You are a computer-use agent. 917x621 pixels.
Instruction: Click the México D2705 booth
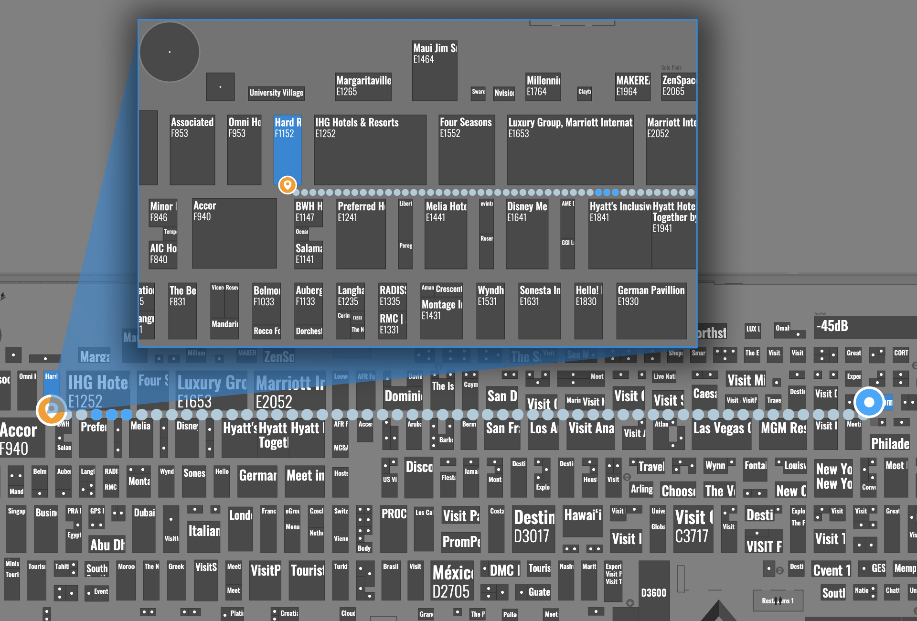click(452, 581)
